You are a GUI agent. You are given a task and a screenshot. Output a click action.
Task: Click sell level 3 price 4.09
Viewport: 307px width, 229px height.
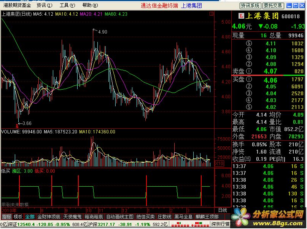point(270,57)
